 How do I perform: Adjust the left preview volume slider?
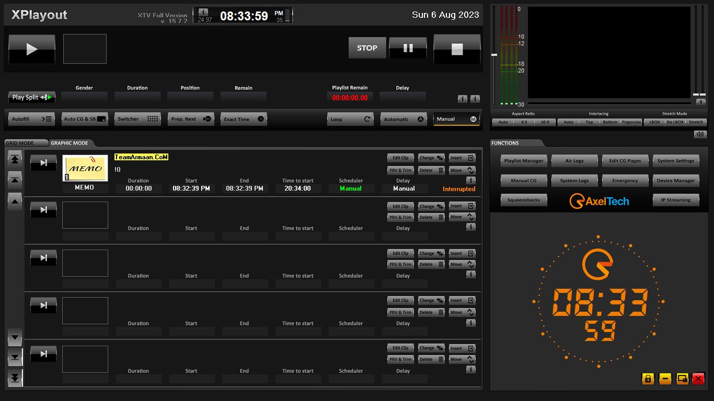pos(696,95)
